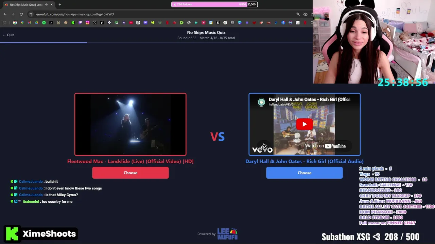Open the PayPal bookmark
The image size is (435, 244).
[x=276, y=23]
